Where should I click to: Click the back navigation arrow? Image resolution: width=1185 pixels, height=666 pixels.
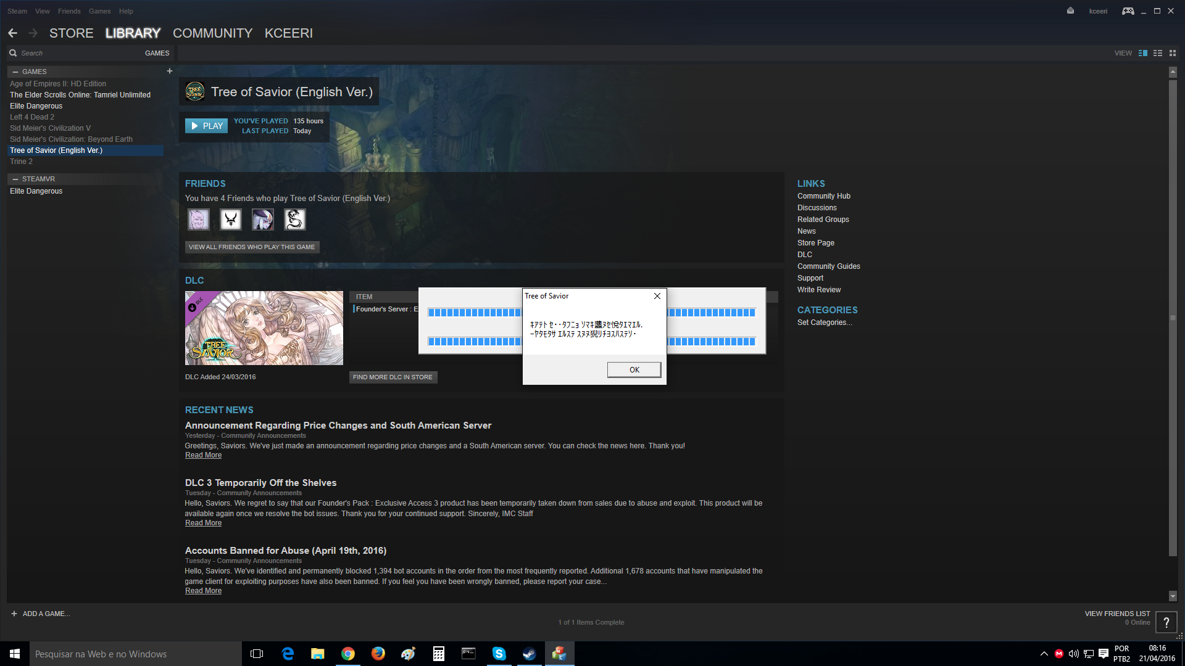[x=13, y=33]
